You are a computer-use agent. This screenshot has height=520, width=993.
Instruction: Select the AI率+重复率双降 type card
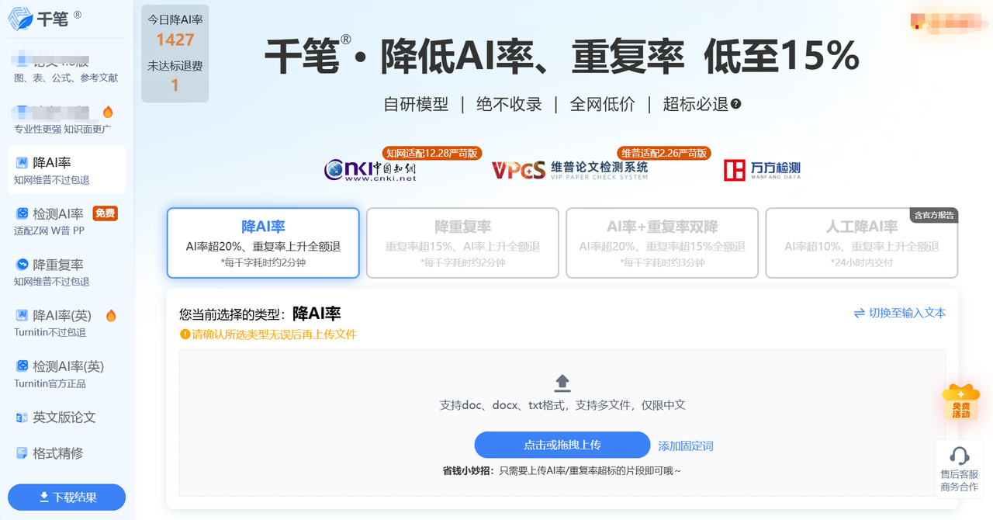tap(662, 243)
